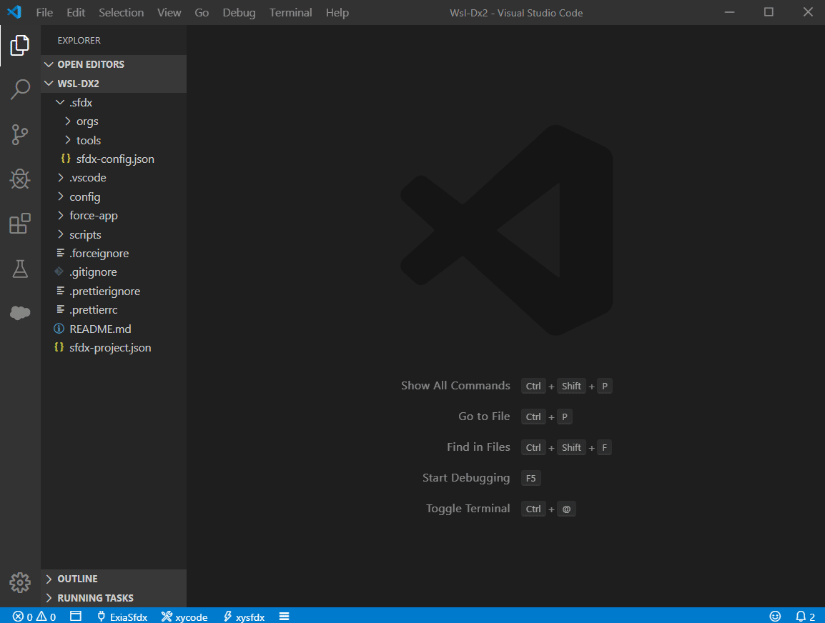
Task: Click the three-line list icon in status bar
Action: click(284, 616)
